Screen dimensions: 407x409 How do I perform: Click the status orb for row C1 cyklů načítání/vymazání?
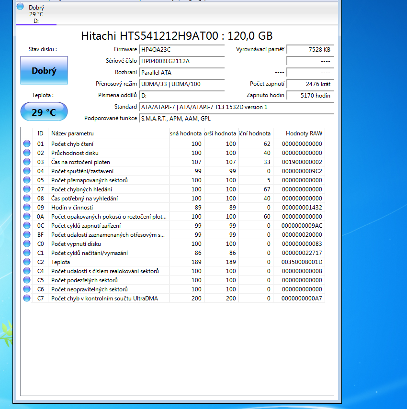tap(27, 253)
